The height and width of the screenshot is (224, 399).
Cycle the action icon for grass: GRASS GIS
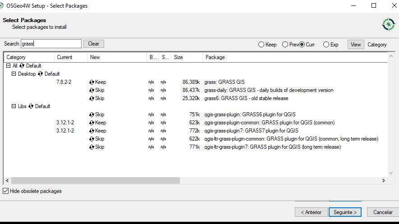pos(92,82)
